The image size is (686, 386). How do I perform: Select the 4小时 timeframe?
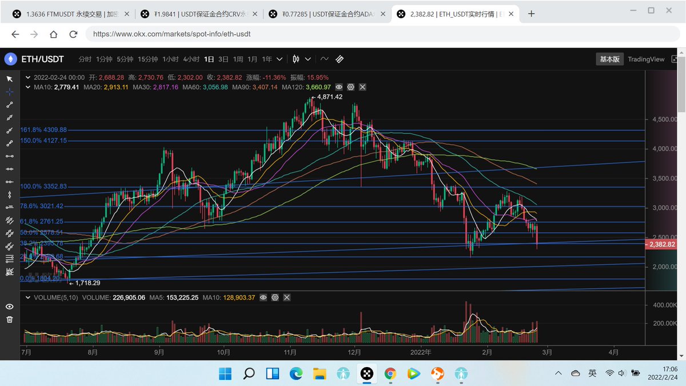tap(191, 59)
